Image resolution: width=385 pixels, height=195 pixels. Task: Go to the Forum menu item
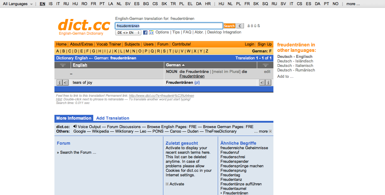(163, 44)
